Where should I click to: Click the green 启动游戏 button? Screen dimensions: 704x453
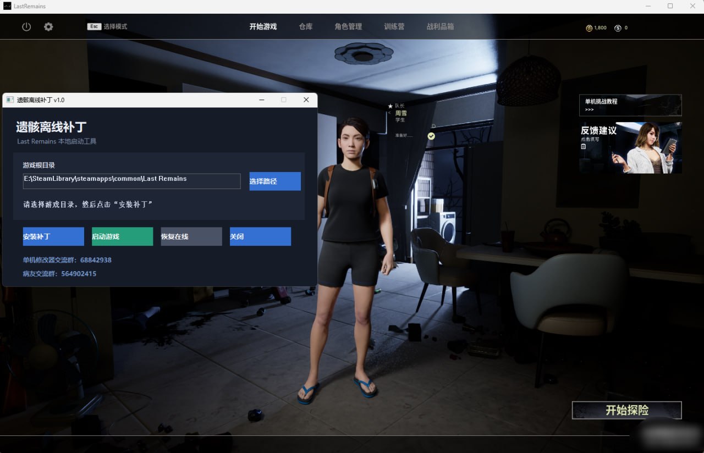[122, 236]
